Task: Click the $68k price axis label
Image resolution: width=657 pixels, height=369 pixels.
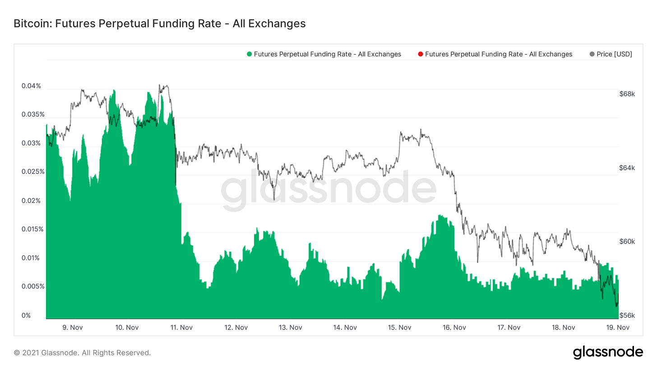Action: (627, 94)
